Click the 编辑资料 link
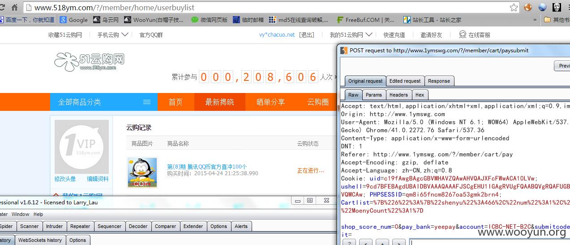 [x=98, y=179]
